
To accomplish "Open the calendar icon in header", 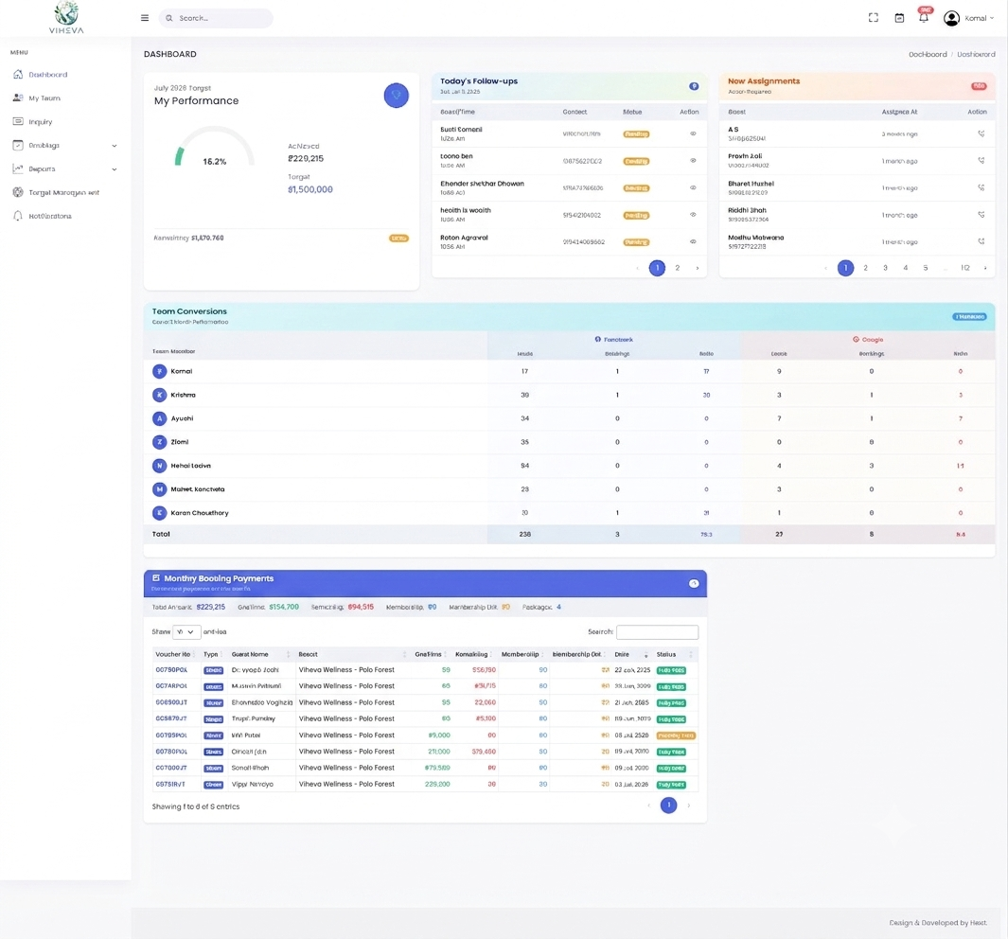I will coord(899,18).
